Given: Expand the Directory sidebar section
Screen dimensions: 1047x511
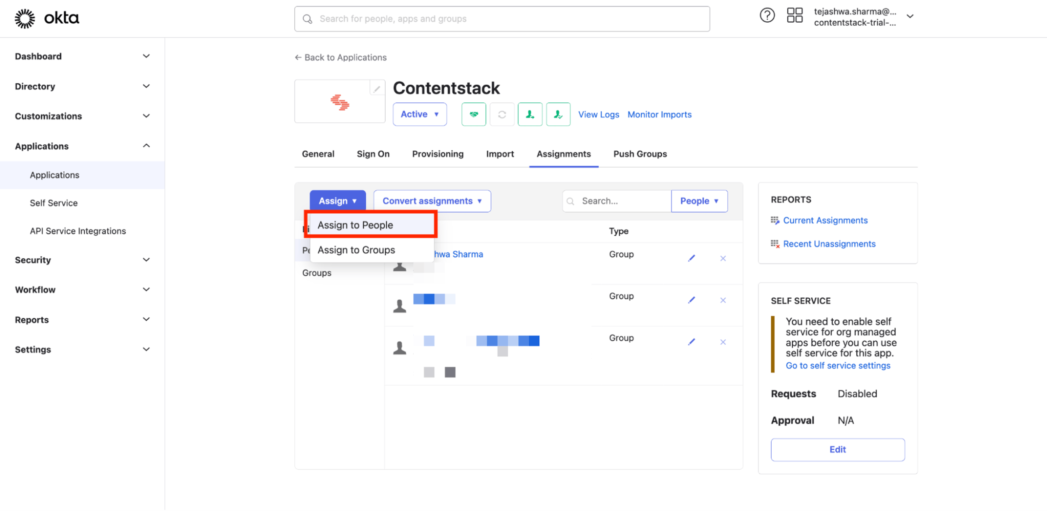Looking at the screenshot, I should tap(146, 86).
